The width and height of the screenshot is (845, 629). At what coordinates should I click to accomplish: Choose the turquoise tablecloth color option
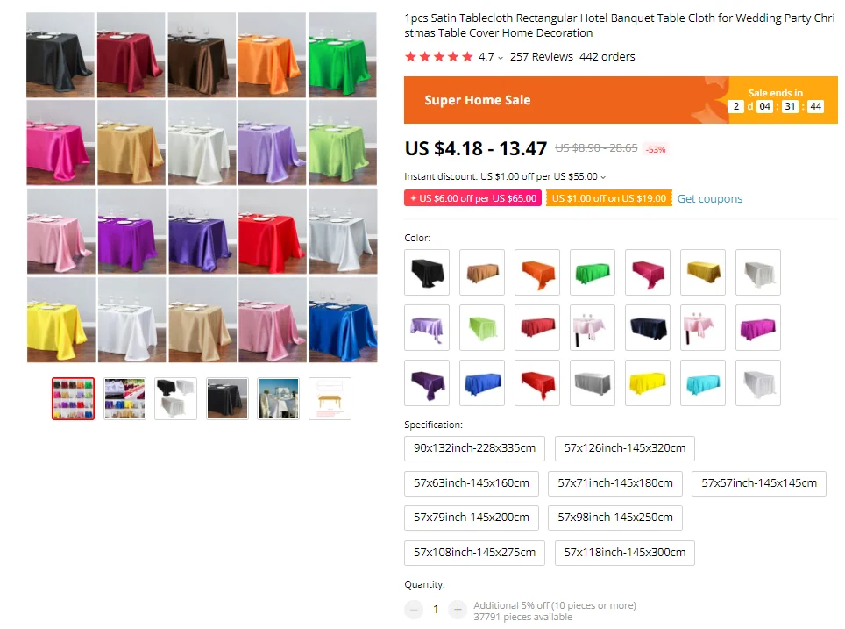(x=703, y=383)
